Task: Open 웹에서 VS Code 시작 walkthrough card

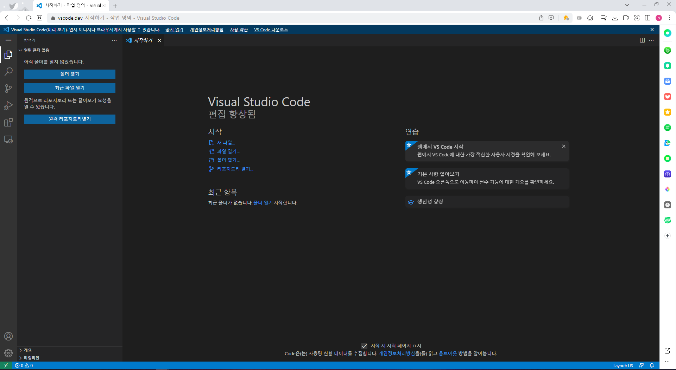Action: (487, 151)
